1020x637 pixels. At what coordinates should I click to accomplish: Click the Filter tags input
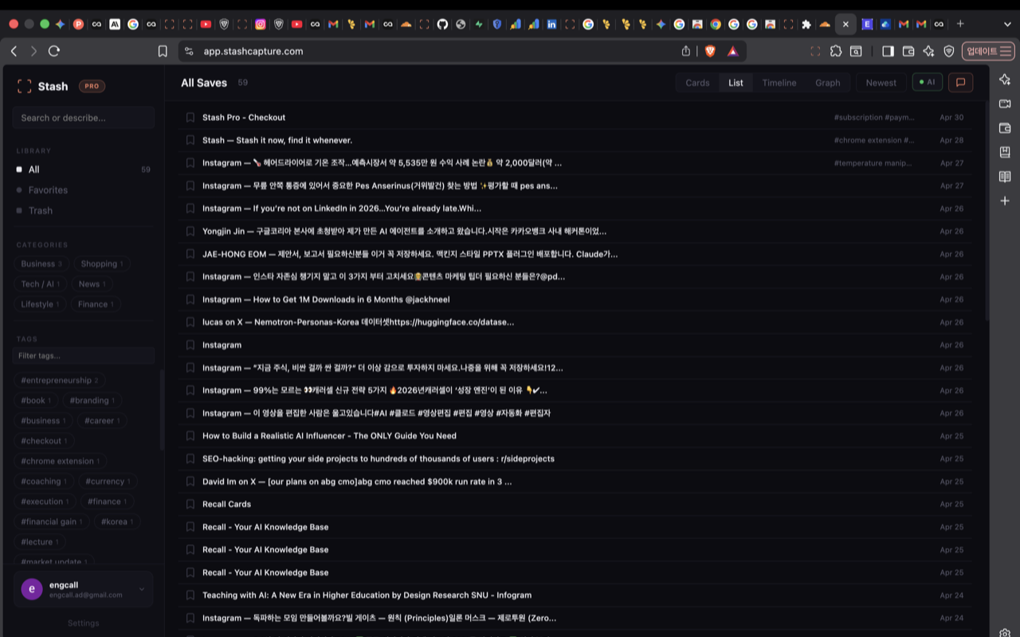click(x=83, y=356)
